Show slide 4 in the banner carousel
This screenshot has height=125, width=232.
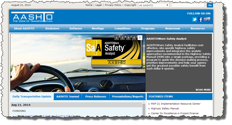pos(134,38)
